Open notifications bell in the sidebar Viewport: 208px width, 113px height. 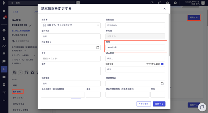tap(4, 18)
